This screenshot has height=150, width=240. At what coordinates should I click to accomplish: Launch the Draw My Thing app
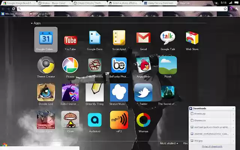pos(94,93)
